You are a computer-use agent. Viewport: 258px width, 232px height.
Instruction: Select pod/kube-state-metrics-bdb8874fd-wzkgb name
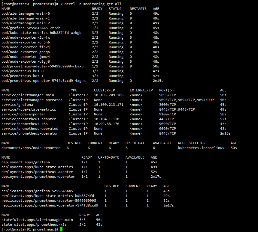(41, 33)
